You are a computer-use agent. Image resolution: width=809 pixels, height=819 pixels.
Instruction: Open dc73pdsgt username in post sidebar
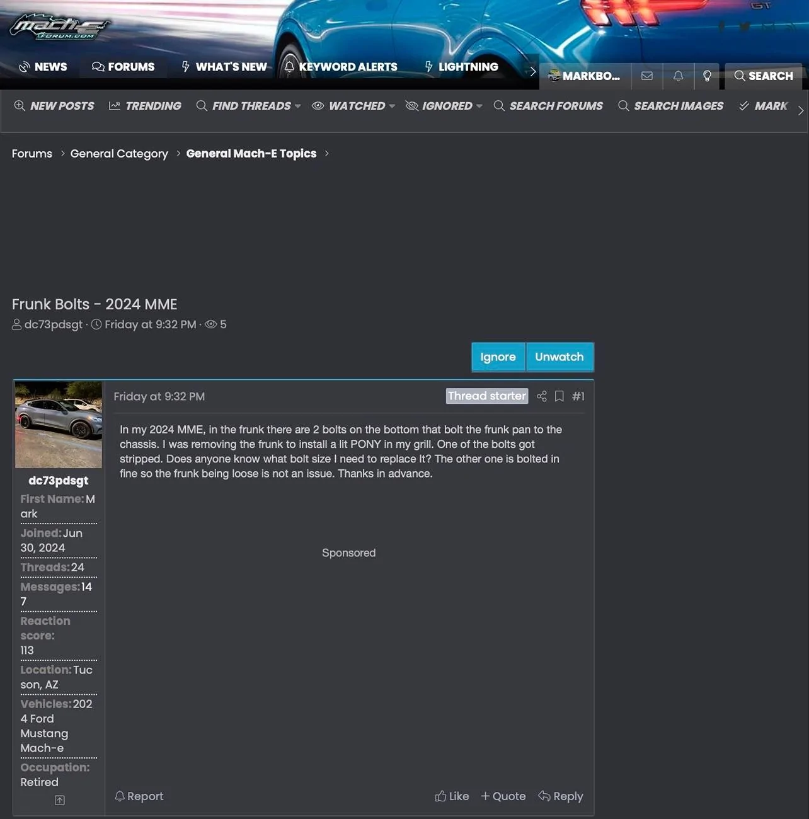tap(59, 481)
